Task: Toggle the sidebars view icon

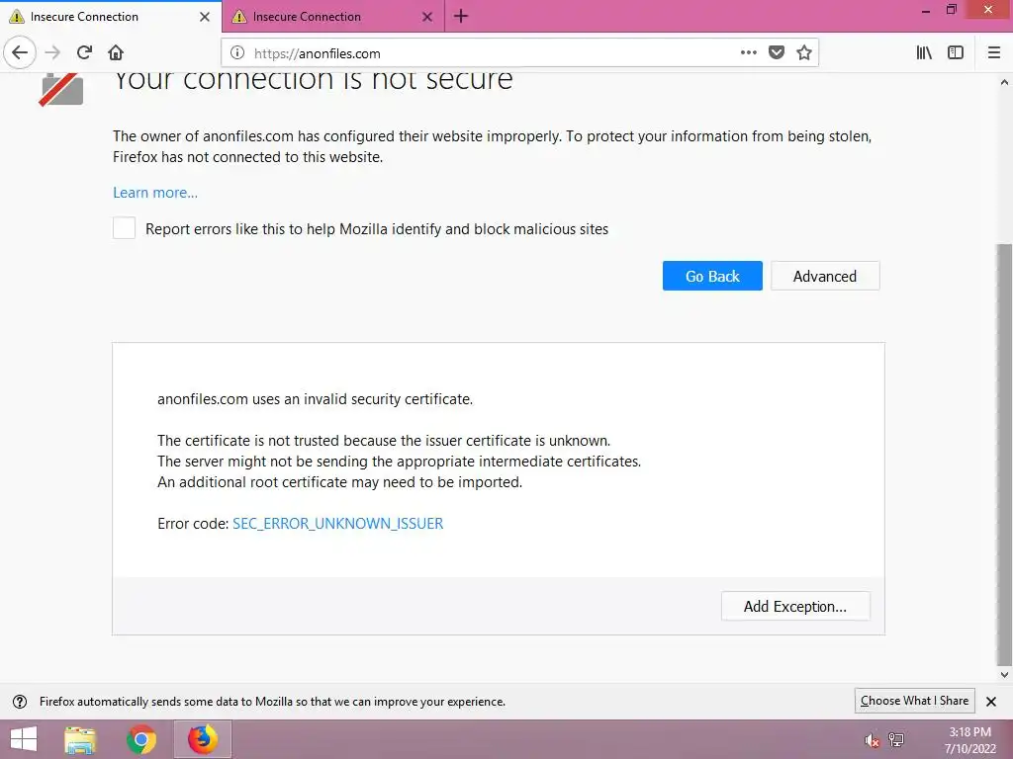Action: click(x=956, y=53)
